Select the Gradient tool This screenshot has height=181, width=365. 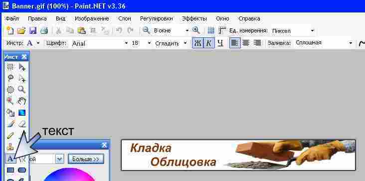point(22,113)
